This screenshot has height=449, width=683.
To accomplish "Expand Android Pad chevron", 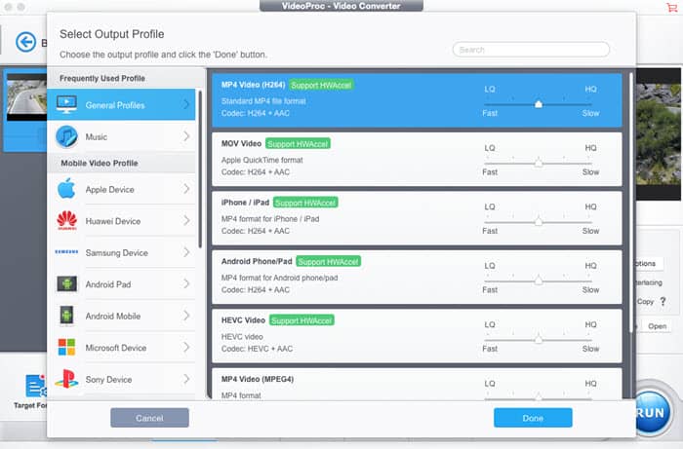I will click(186, 283).
